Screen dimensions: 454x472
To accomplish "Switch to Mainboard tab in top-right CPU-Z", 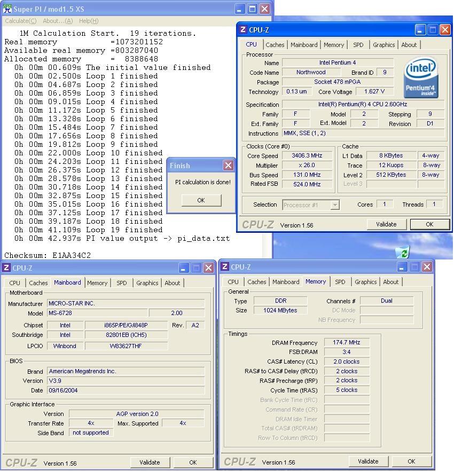I will tap(304, 45).
